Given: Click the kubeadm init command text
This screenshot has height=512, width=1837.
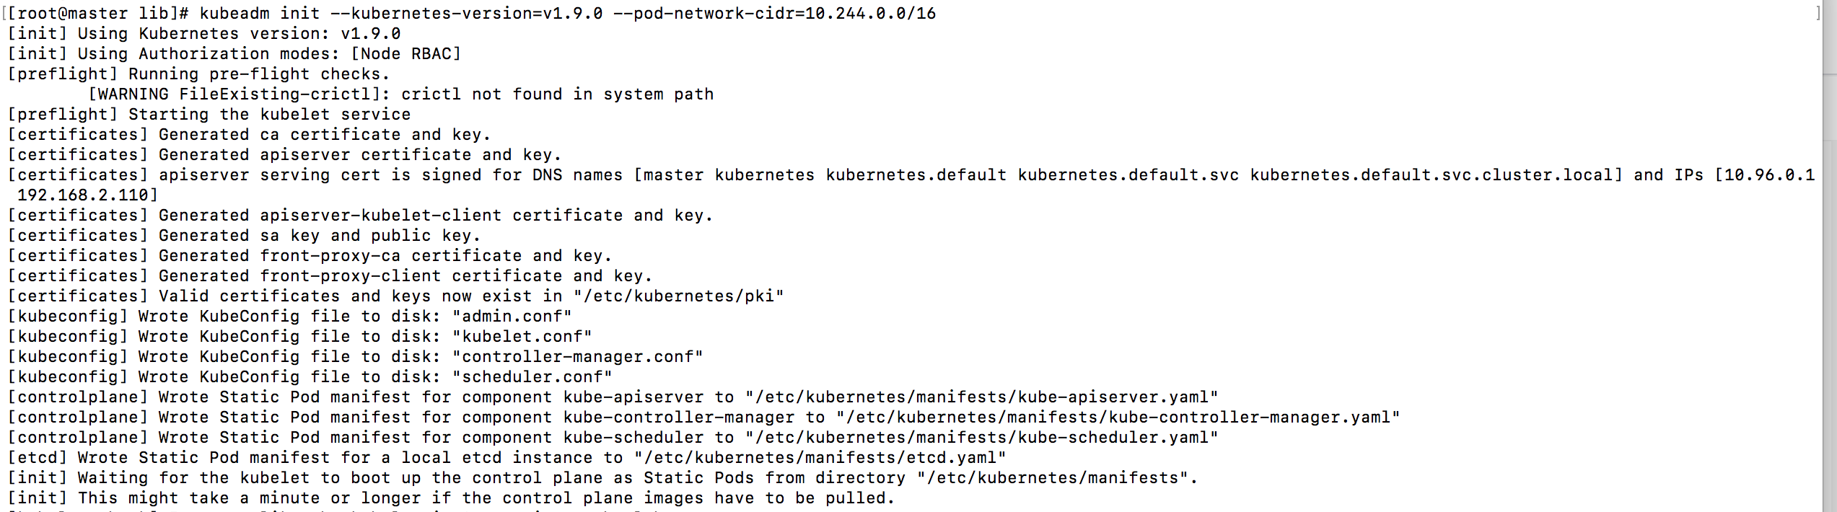Looking at the screenshot, I should click(x=400, y=13).
